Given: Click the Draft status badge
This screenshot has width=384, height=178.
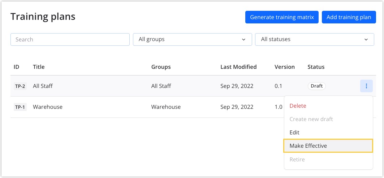Looking at the screenshot, I should [x=316, y=86].
